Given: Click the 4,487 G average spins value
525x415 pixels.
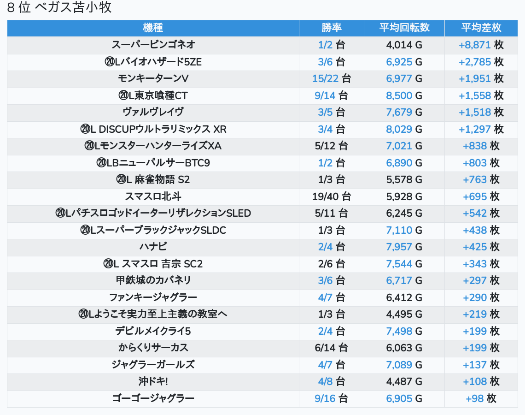Looking at the screenshot, I should pyautogui.click(x=404, y=382).
